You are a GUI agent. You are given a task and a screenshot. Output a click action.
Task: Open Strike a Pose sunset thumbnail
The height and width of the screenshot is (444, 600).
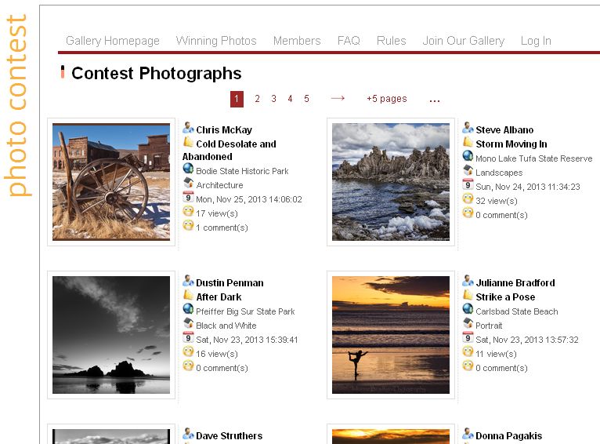pyautogui.click(x=391, y=335)
